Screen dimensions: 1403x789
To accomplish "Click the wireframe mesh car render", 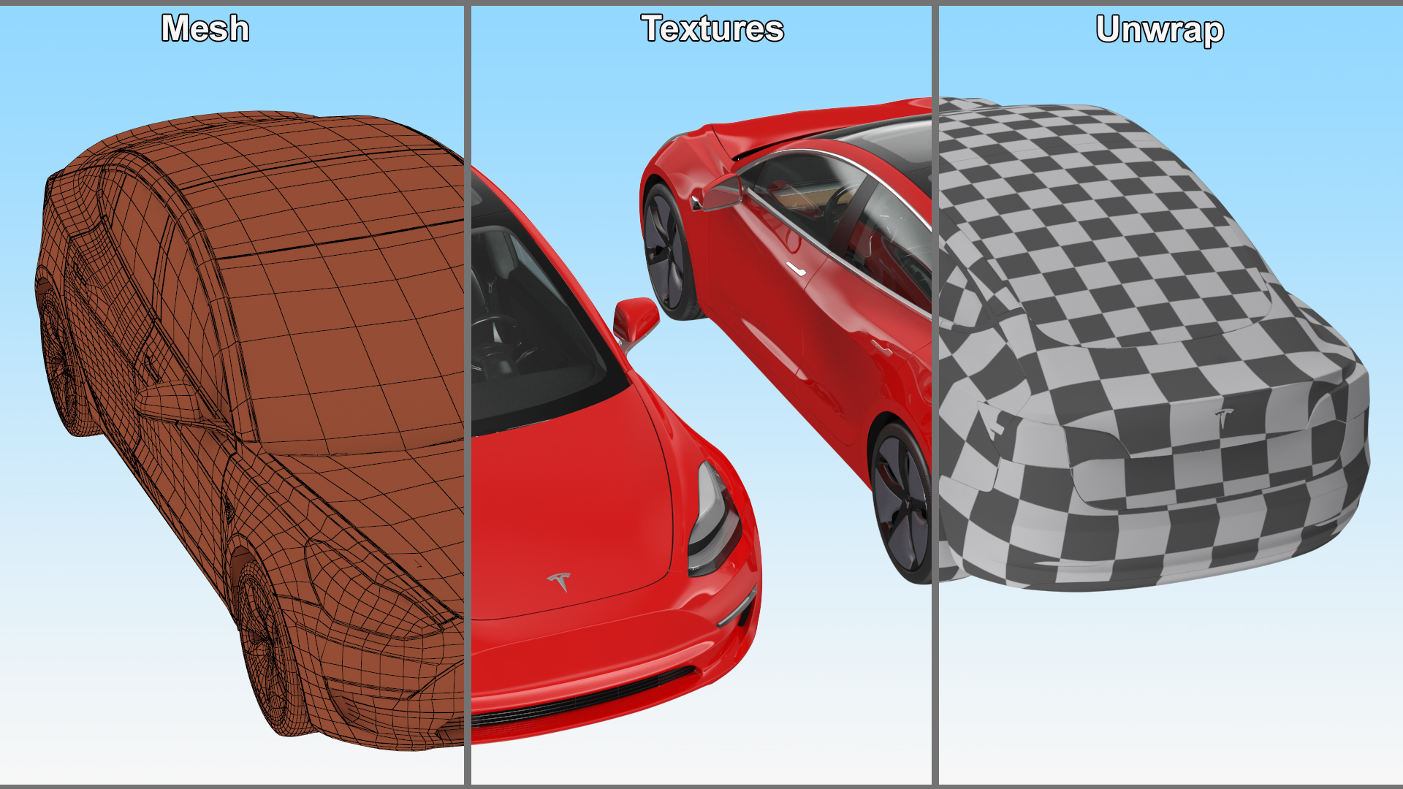I will point(249,431).
